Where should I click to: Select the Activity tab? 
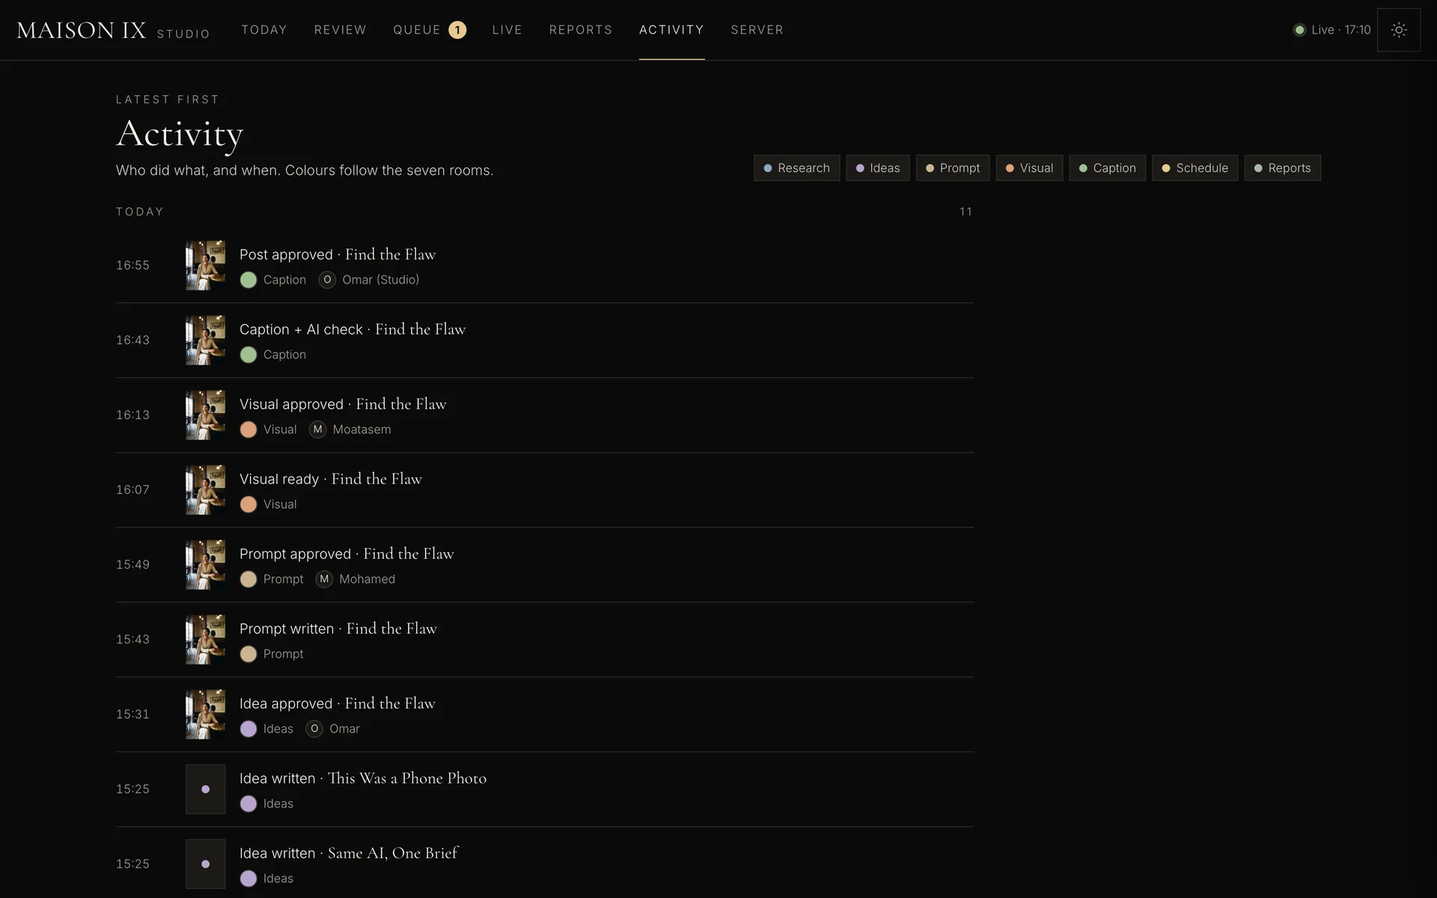click(x=671, y=30)
